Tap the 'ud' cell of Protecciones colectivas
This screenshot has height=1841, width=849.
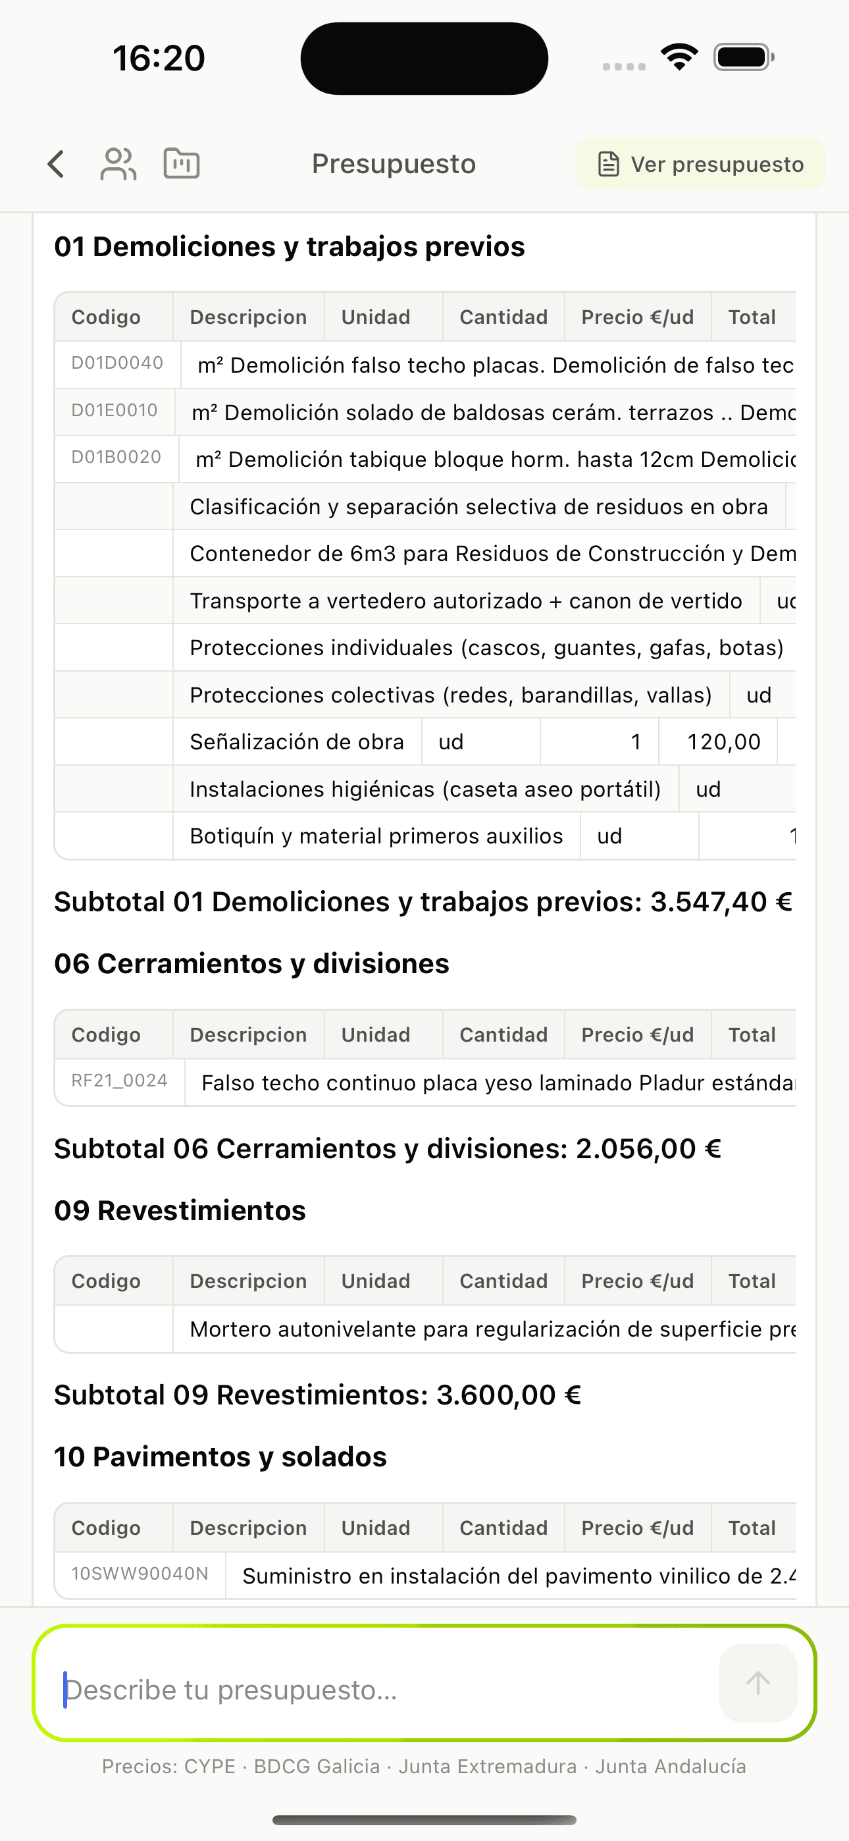(763, 695)
